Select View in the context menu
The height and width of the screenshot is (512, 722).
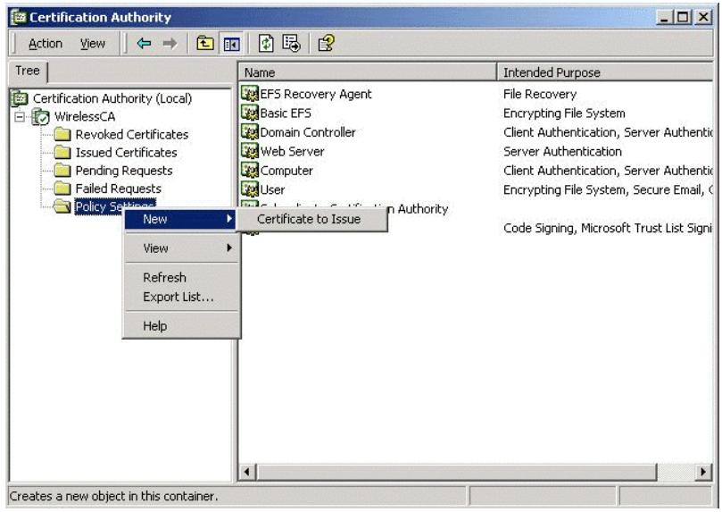(180, 248)
